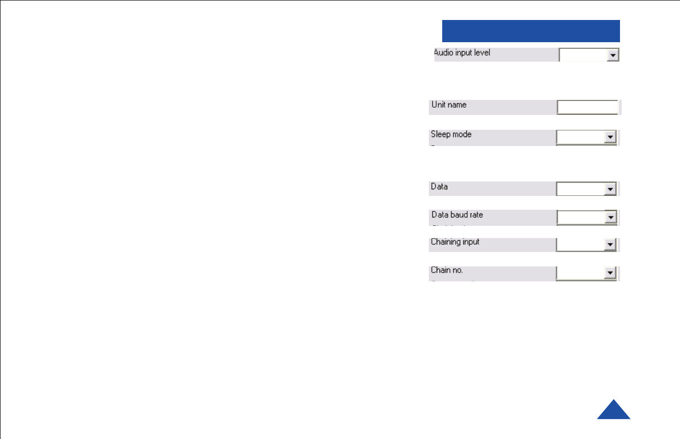This screenshot has height=439, width=680.
Task: Click the Chain no. combo box field
Action: (587, 273)
